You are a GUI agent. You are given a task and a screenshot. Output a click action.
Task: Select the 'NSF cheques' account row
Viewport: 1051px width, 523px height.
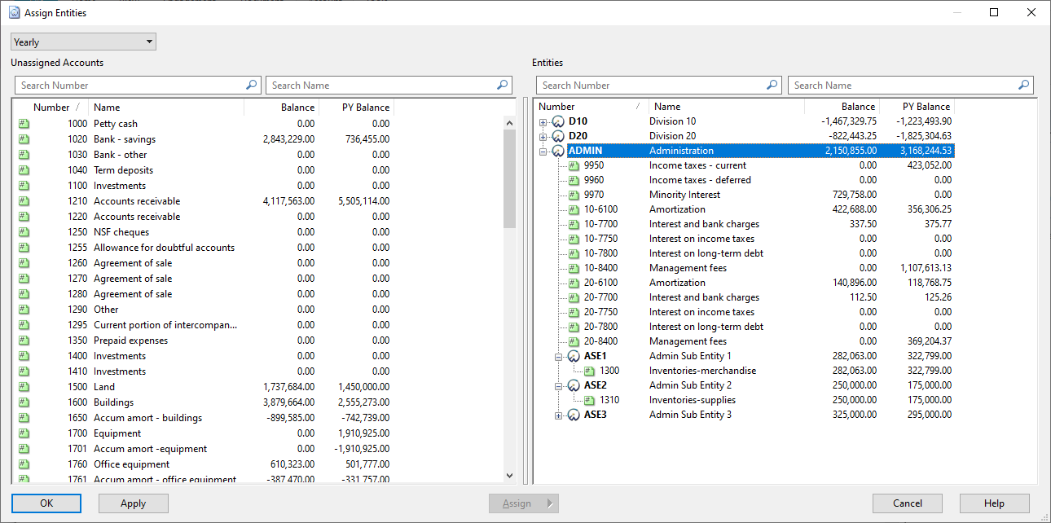click(x=204, y=232)
